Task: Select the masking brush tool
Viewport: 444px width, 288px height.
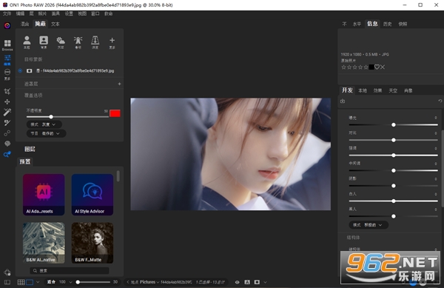Action: tap(7, 123)
